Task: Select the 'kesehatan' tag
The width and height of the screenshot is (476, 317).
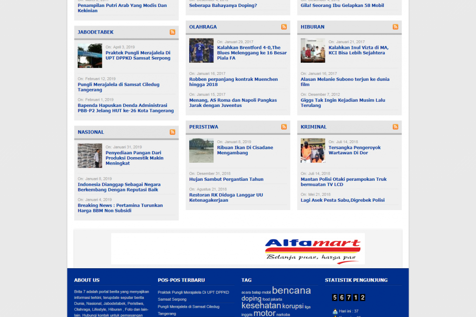Action: pyautogui.click(x=261, y=305)
